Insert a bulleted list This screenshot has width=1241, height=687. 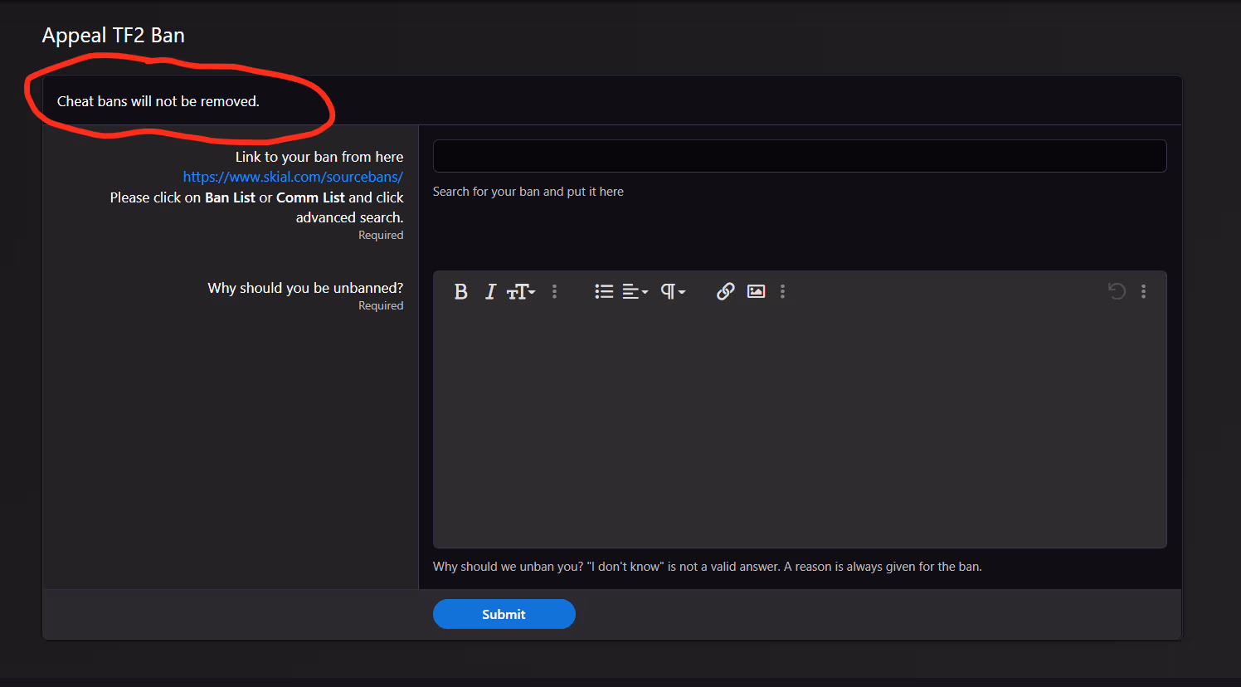pos(604,291)
